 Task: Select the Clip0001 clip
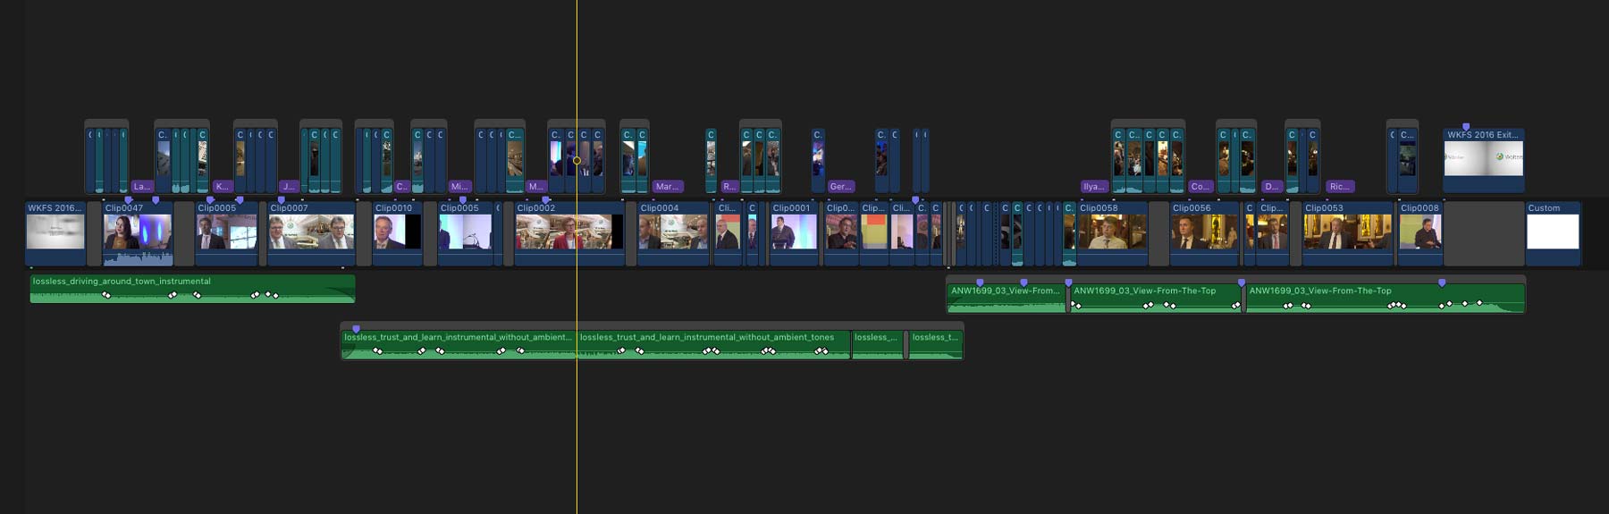click(x=794, y=233)
